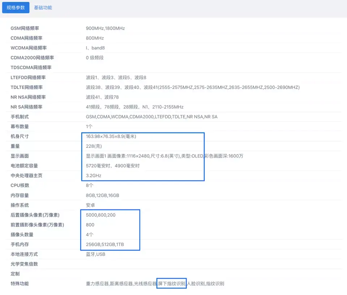347x295 pixels.
Task: Click the TDLTE value starting 波段38
Action: 193,87
